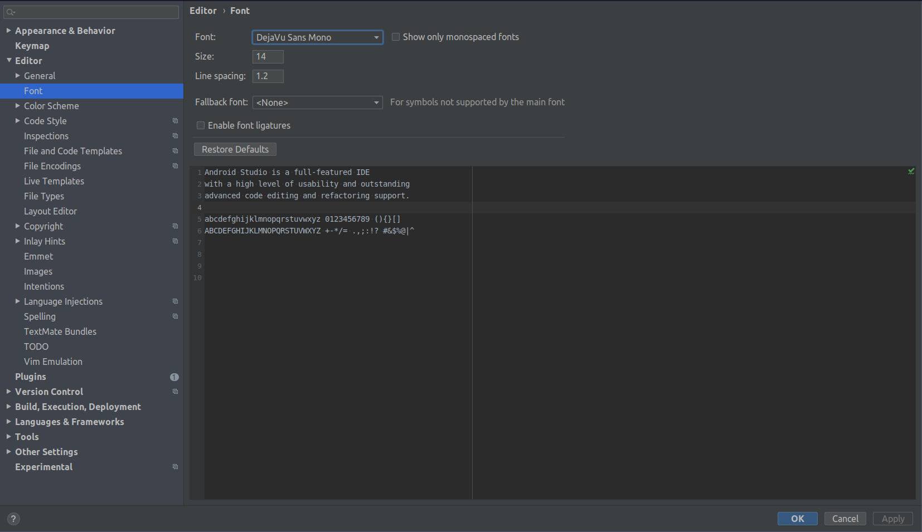Click the Editor breadcrumb

[203, 10]
